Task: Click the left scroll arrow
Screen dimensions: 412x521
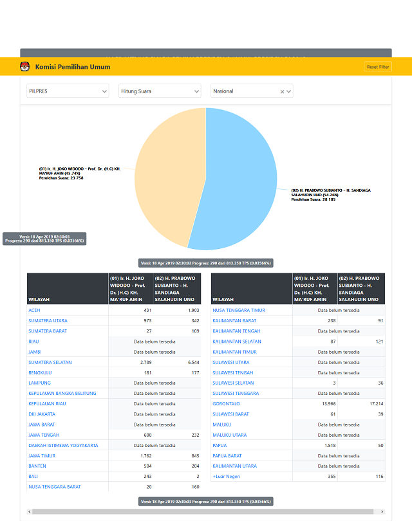Action: (28, 511)
